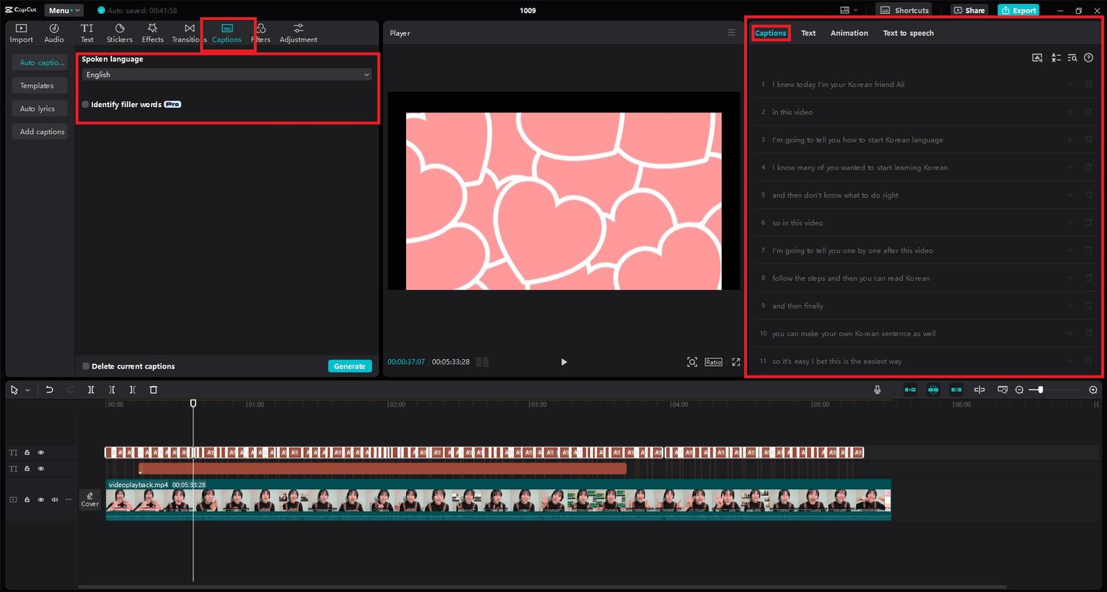This screenshot has height=592, width=1107.
Task: Open the Player panel hamburger menu
Action: click(x=731, y=33)
